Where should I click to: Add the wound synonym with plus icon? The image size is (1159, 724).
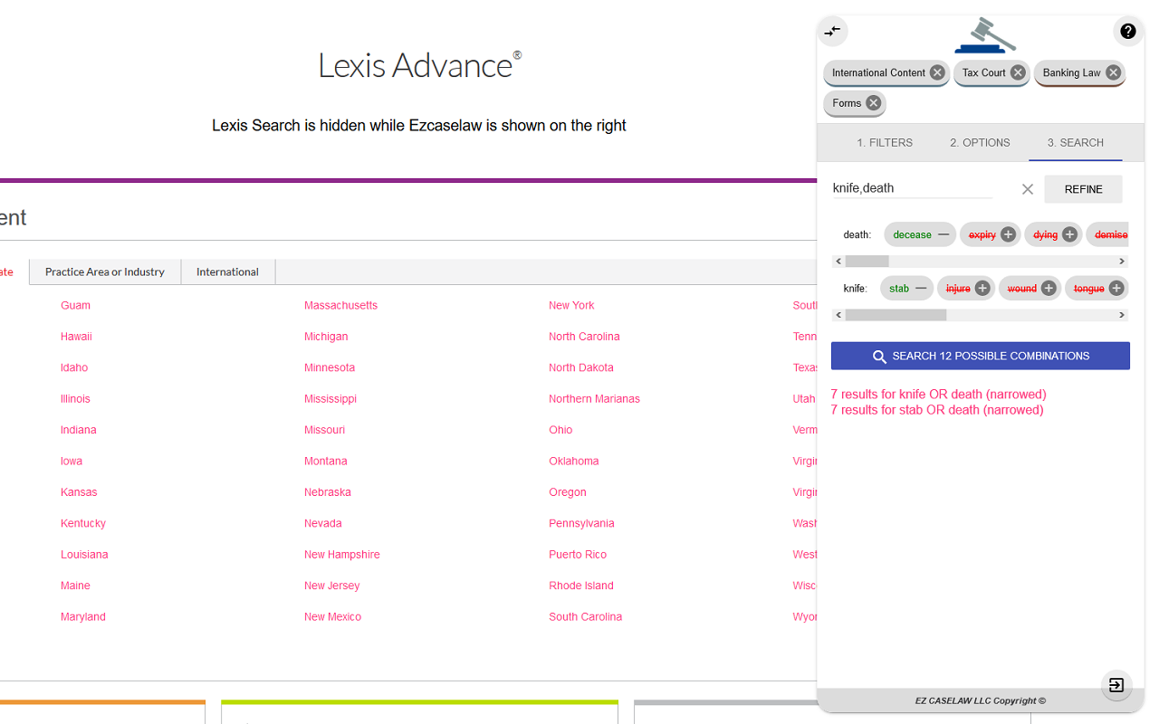pyautogui.click(x=1049, y=289)
